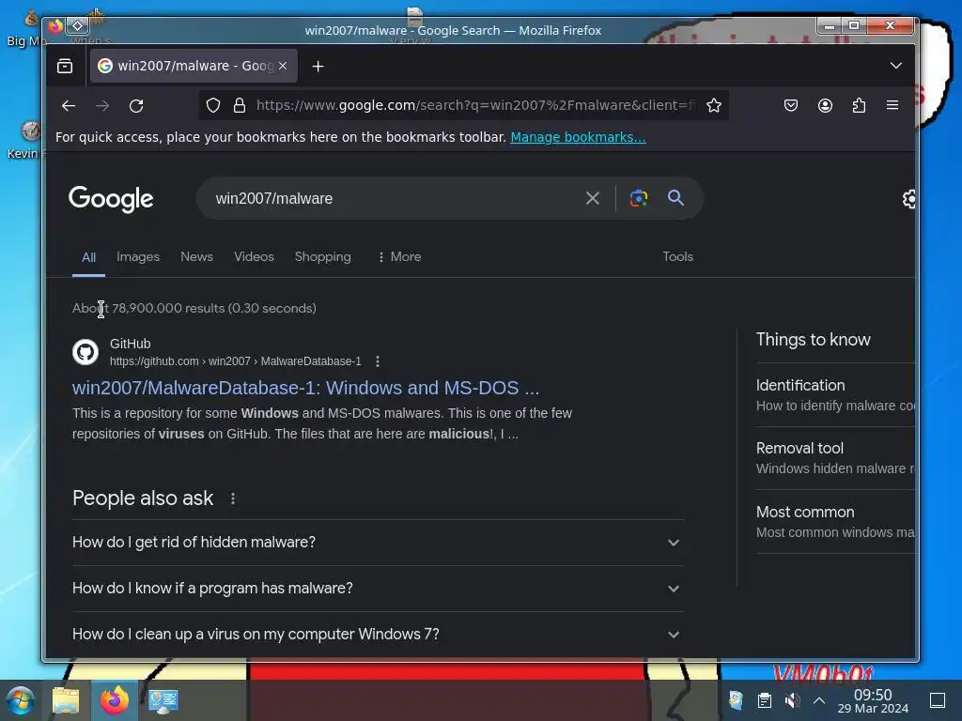Screen dimensions: 962x721
Task: Select Firefox in the taskbar
Action: (114, 700)
